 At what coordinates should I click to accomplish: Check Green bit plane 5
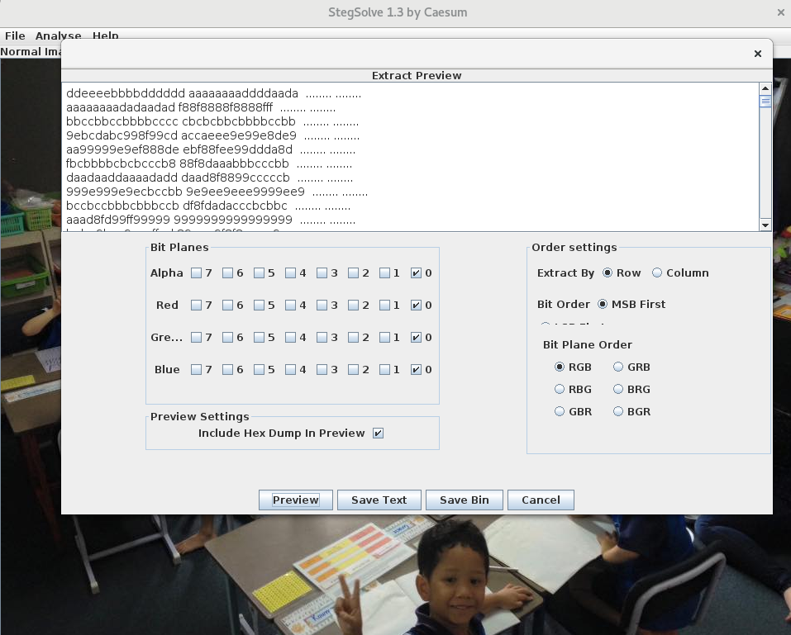pos(259,338)
